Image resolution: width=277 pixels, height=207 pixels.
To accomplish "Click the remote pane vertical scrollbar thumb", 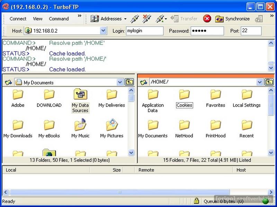I will coord(271,105).
